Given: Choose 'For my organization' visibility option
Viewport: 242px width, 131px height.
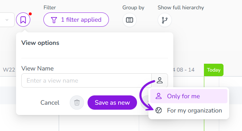Looking at the screenshot, I should pos(189,110).
